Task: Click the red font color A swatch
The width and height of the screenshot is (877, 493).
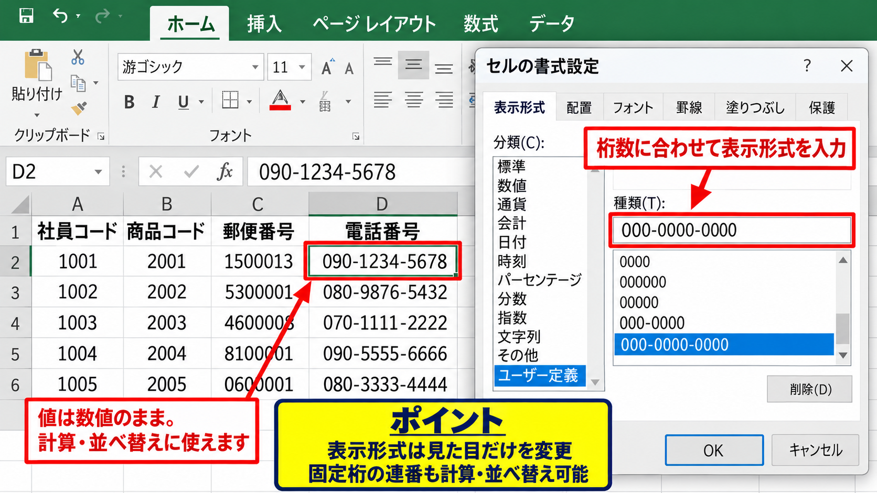Action: (280, 100)
